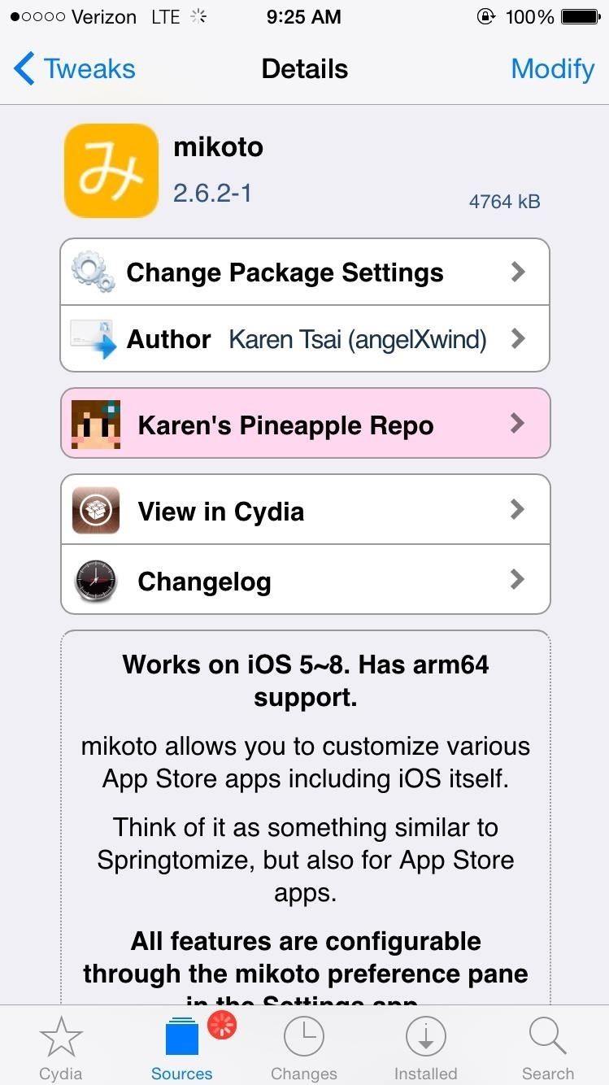The image size is (609, 1085).
Task: Open Search from the bottom tab bar
Action: click(x=547, y=1045)
